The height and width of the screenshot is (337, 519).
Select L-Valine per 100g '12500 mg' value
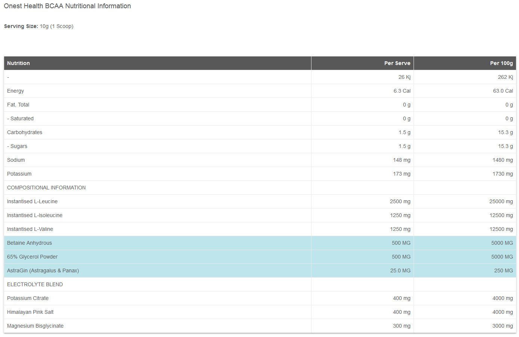tap(501, 229)
